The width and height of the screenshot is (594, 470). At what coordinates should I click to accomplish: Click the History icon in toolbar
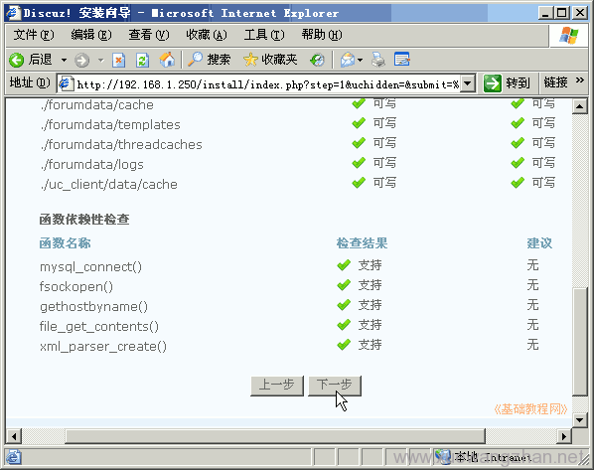pyautogui.click(x=317, y=60)
